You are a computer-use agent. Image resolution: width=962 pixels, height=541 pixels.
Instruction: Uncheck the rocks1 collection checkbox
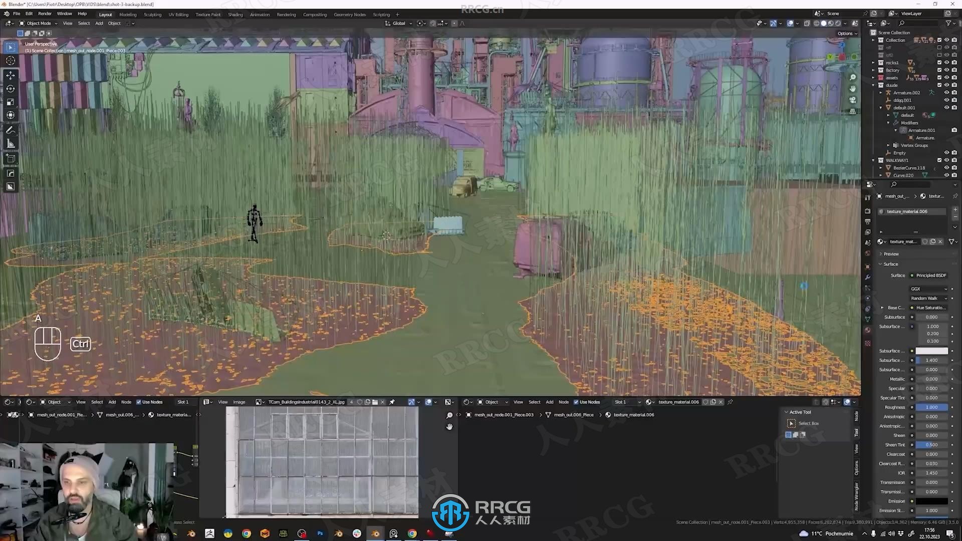pyautogui.click(x=939, y=63)
